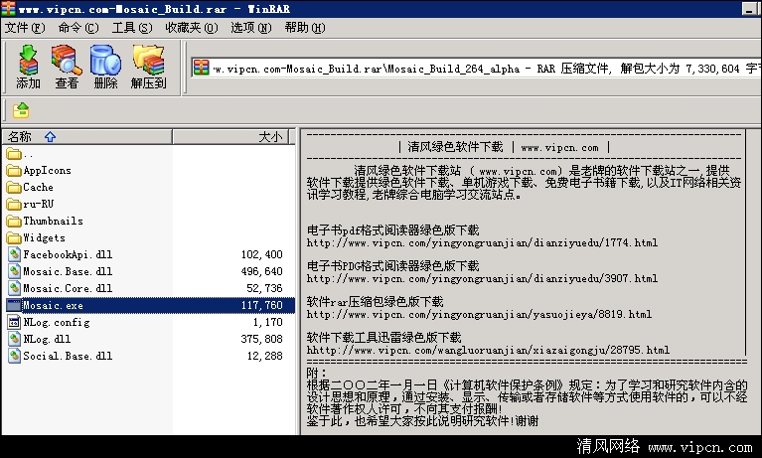Click the 1774.html dianziyuedu link text
762x458 pixels.
click(482, 242)
